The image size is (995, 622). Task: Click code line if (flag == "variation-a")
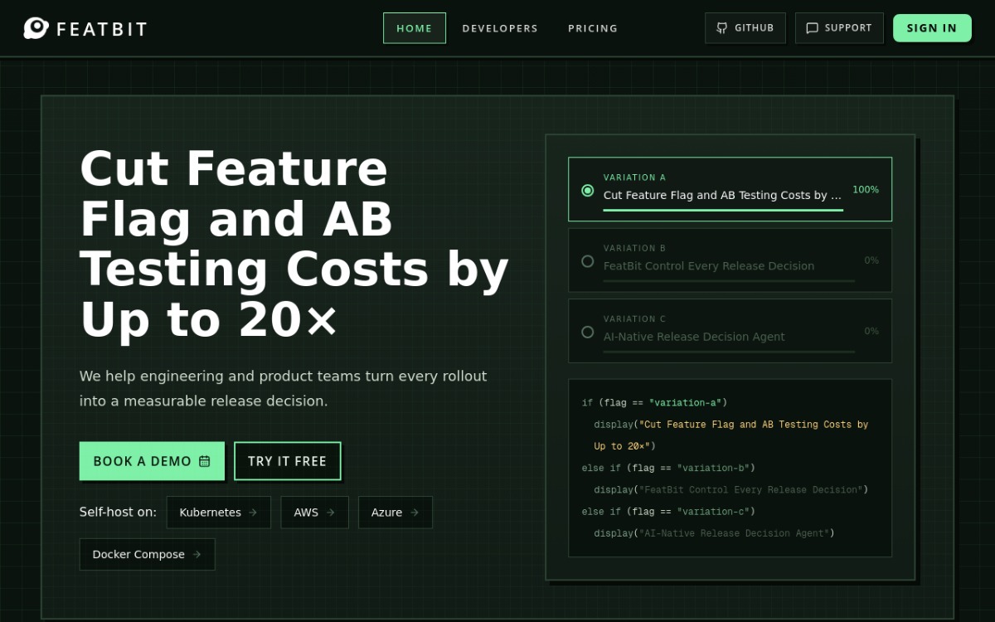(x=654, y=402)
